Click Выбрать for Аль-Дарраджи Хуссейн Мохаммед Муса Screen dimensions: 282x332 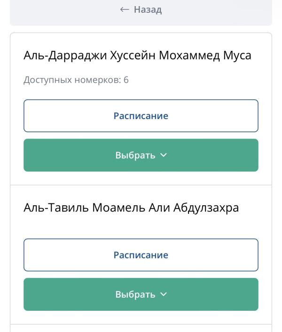point(141,155)
